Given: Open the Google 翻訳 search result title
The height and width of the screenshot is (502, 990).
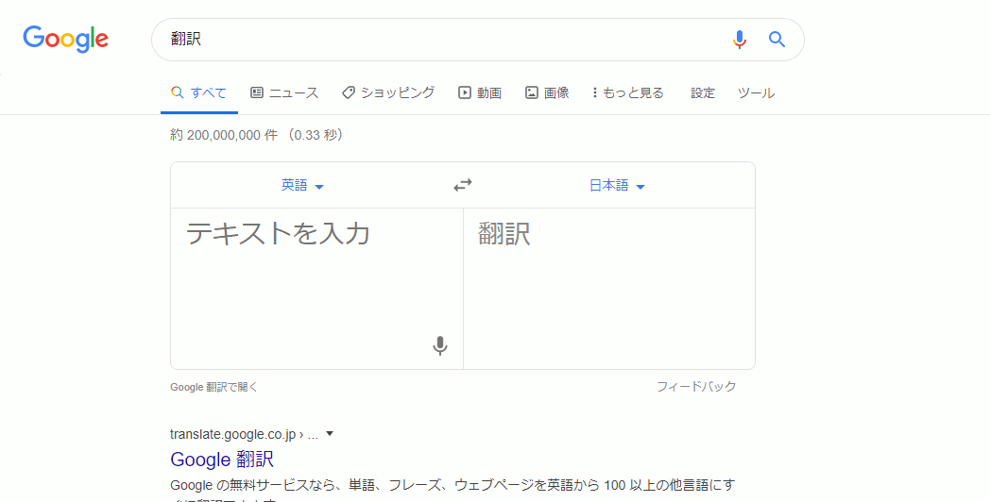Looking at the screenshot, I should point(222,460).
